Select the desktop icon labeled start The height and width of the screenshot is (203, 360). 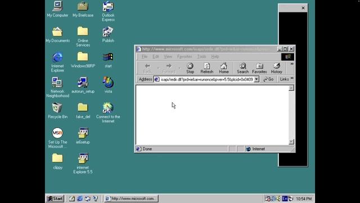point(108,60)
